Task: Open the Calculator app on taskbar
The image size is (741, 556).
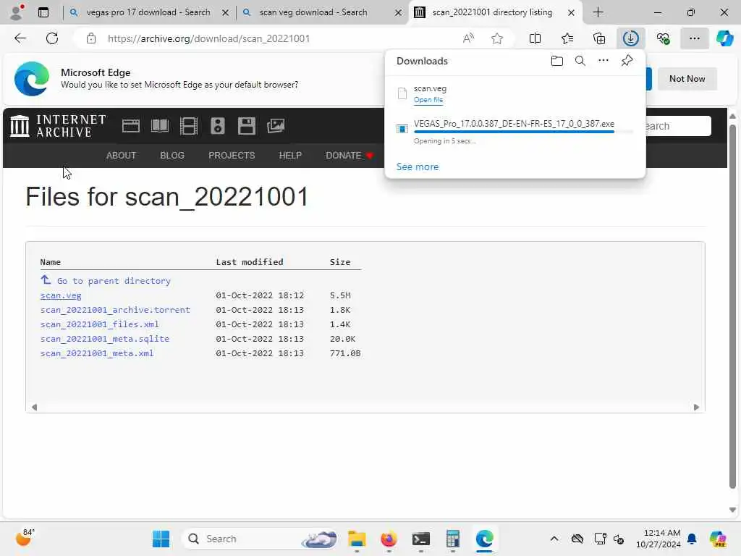Action: (453, 539)
